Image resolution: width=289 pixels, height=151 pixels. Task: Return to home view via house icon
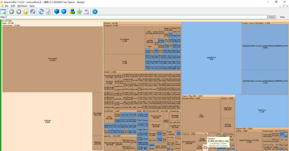(33, 11)
